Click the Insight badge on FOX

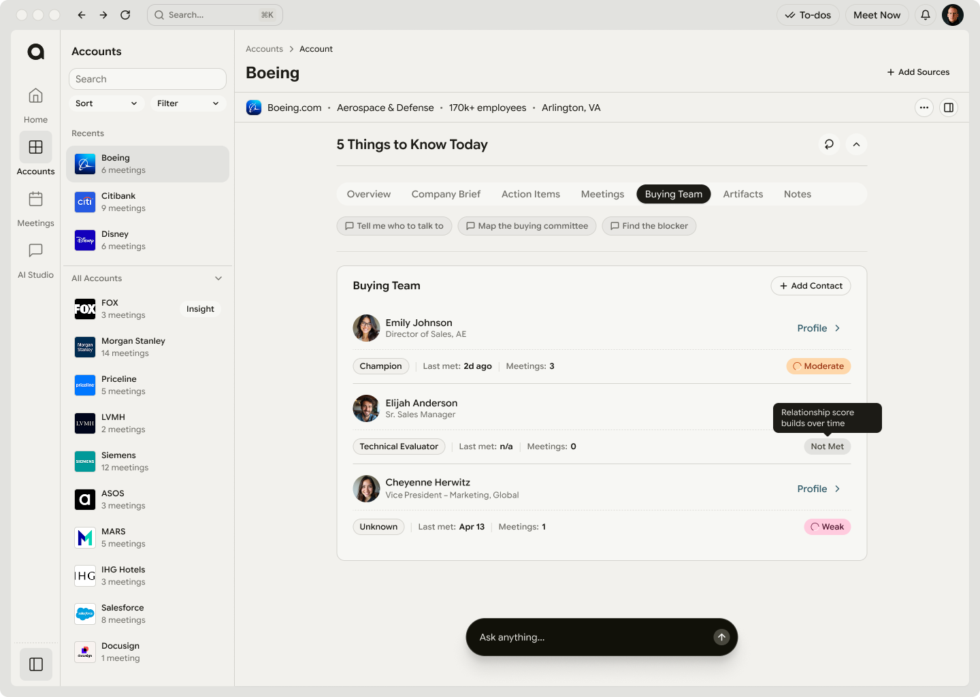pyautogui.click(x=200, y=309)
